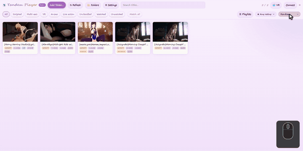
Task: Click the VR tag on Horny Herring card
Action: coord(24,48)
